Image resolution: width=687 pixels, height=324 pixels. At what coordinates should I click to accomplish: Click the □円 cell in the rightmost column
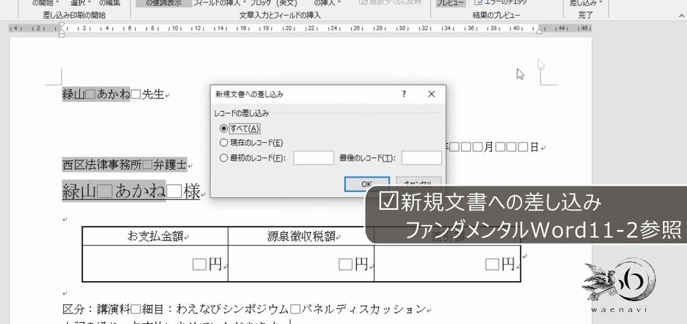447,263
